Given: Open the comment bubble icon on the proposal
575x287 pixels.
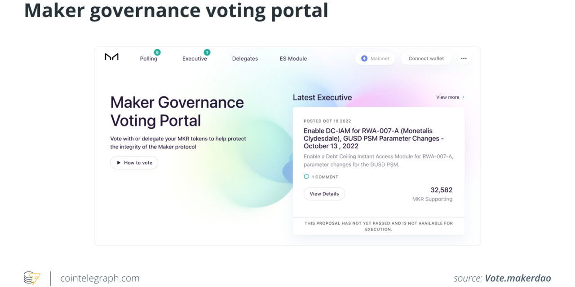Looking at the screenshot, I should (307, 177).
